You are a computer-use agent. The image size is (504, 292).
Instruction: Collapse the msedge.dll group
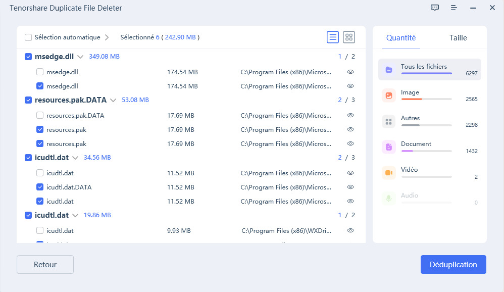[80, 57]
